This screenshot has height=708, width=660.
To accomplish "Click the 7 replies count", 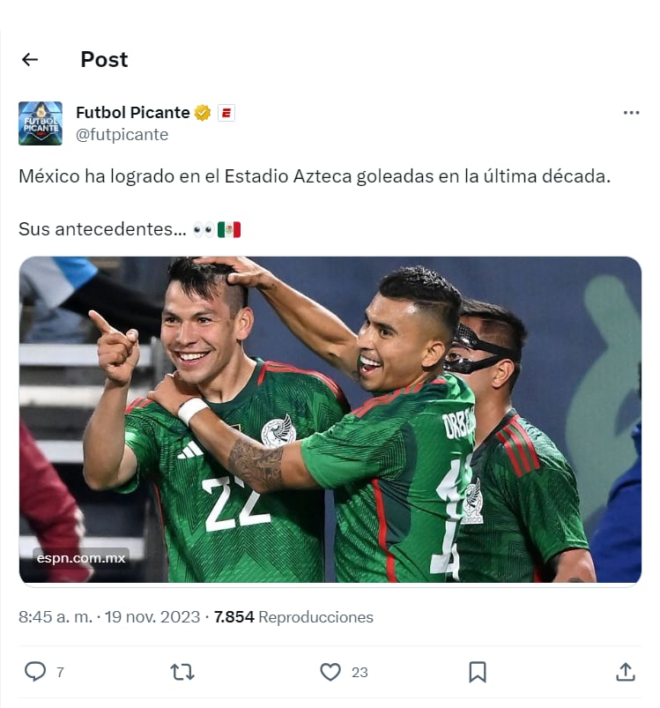I will (60, 673).
